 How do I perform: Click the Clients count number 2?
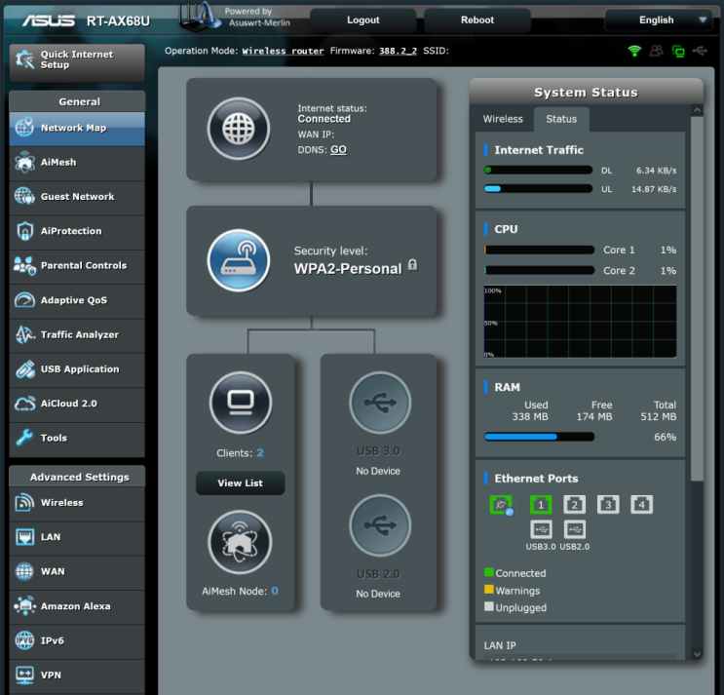tap(260, 453)
